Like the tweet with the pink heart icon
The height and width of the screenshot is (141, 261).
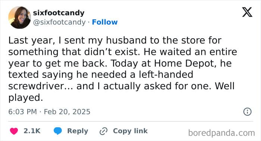(x=14, y=131)
